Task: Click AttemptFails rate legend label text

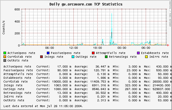Action: (x=110, y=53)
